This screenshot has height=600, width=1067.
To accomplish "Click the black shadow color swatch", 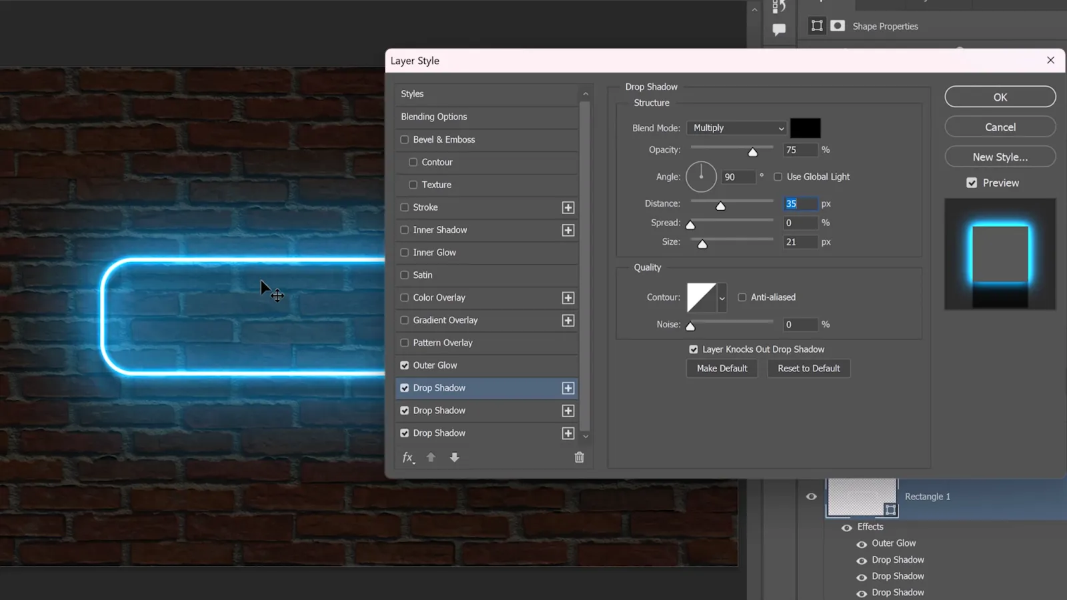I will (x=805, y=128).
